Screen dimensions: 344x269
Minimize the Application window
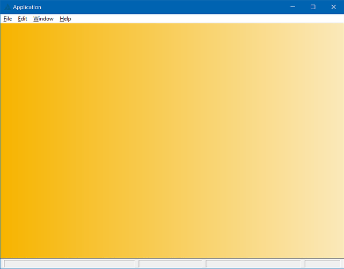click(x=292, y=7)
